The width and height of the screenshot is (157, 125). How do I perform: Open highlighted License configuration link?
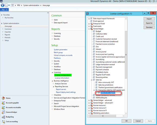pos(63,75)
